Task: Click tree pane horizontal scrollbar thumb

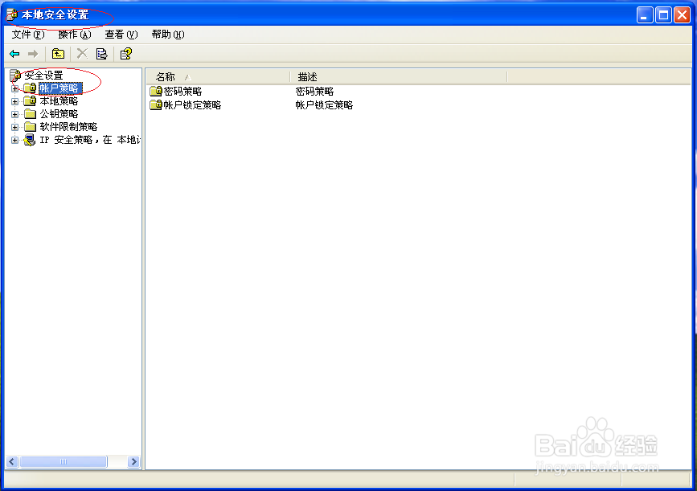Action: click(x=64, y=462)
